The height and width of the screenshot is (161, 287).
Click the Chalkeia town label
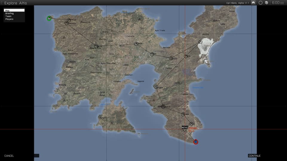point(184,95)
